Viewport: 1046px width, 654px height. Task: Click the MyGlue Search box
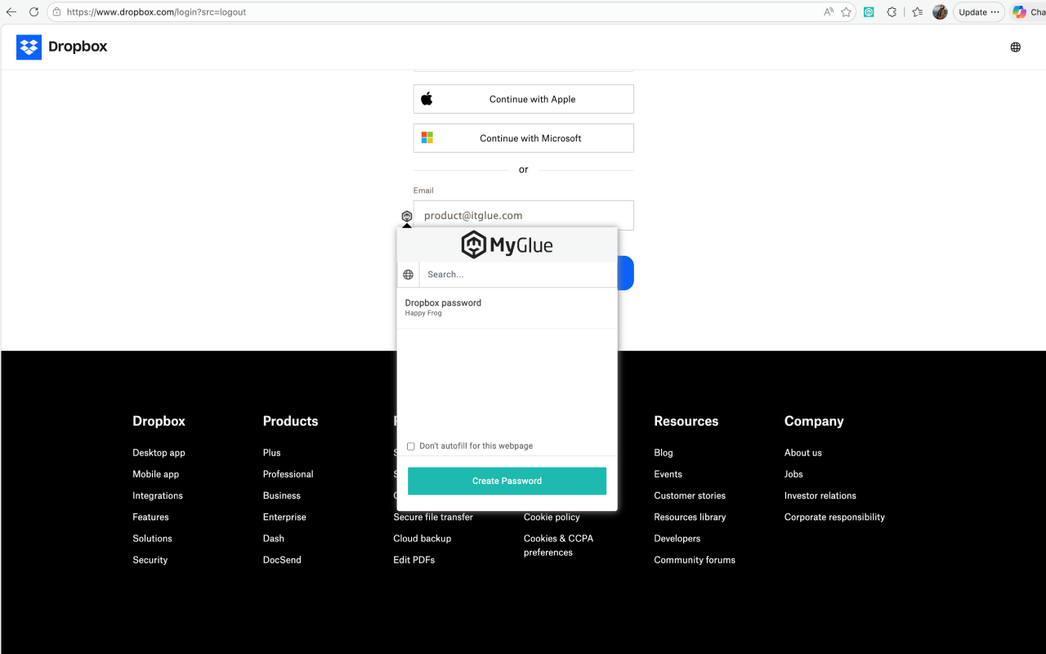(518, 275)
